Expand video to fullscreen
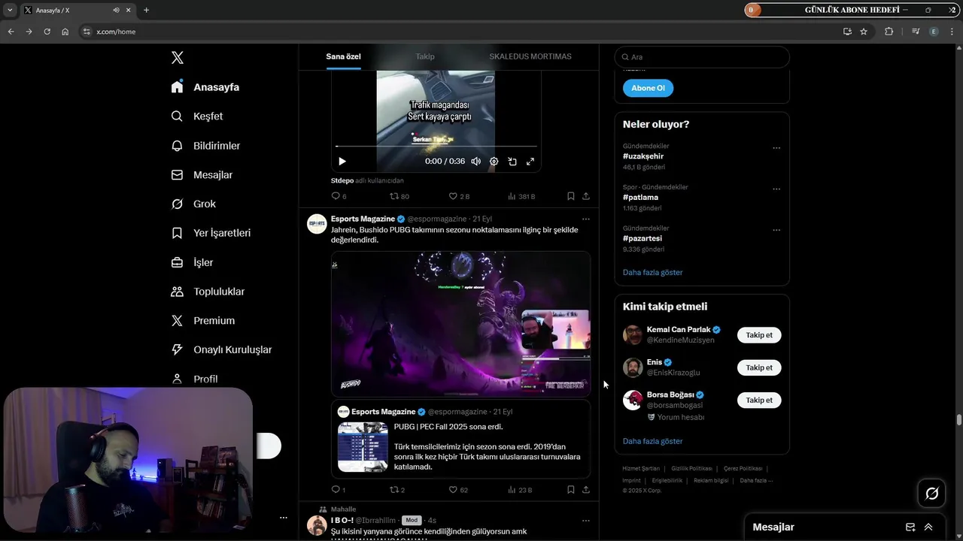 tap(530, 162)
